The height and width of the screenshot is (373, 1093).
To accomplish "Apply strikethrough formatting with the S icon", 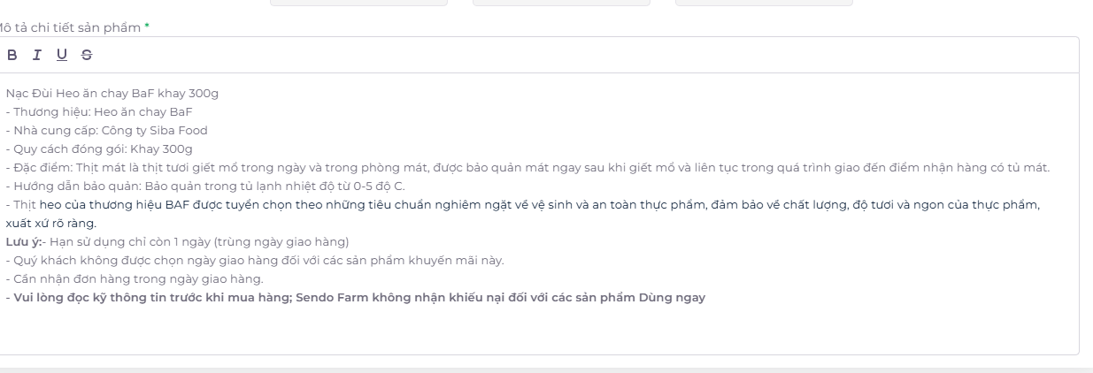I will (86, 55).
